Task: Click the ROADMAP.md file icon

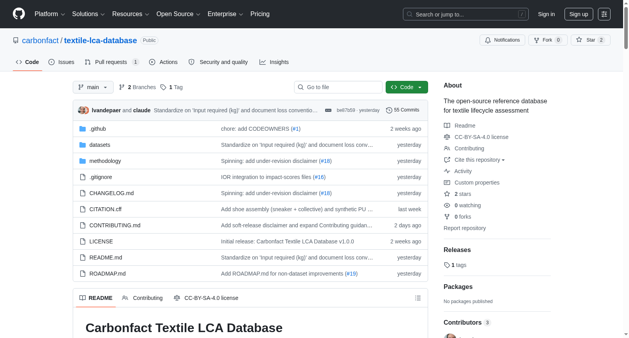Action: 83,274
